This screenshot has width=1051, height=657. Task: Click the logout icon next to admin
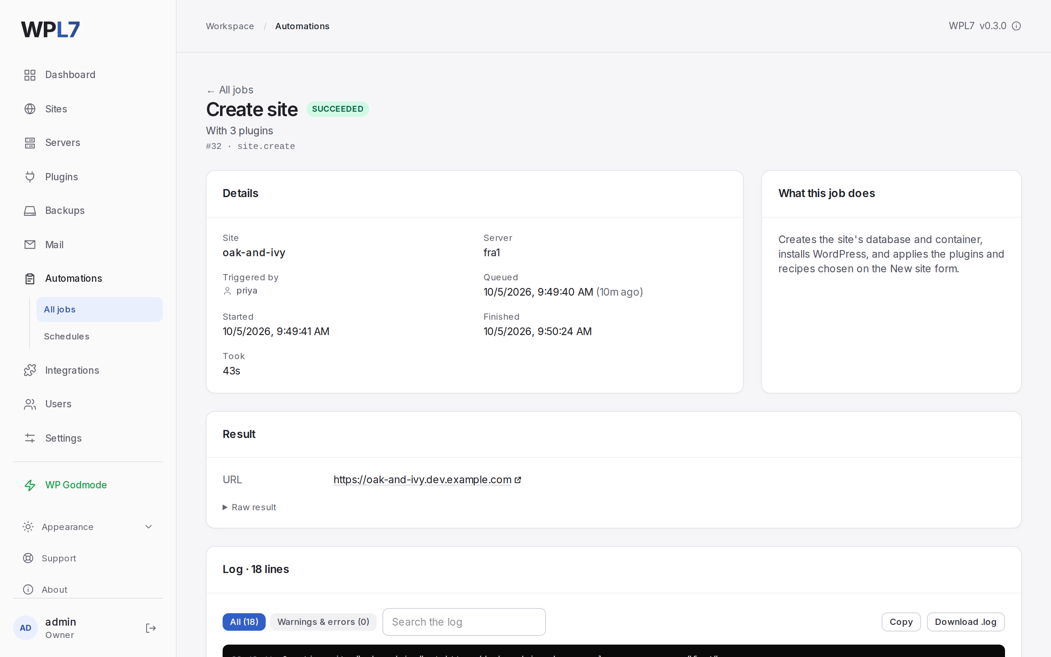(151, 628)
